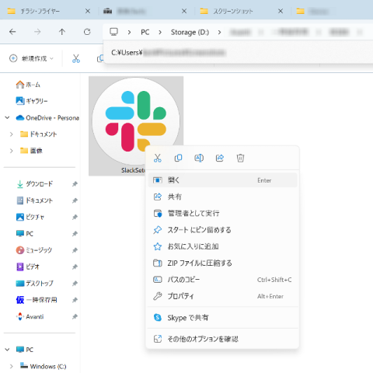The image size is (373, 373).
Task: Select the PC node in lower tree
Action: [x=25, y=350]
